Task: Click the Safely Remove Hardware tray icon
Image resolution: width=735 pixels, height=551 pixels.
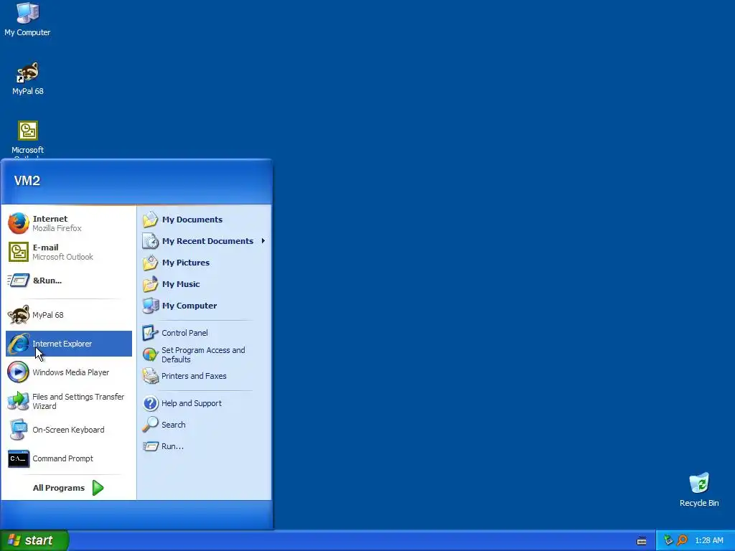Action: (668, 540)
